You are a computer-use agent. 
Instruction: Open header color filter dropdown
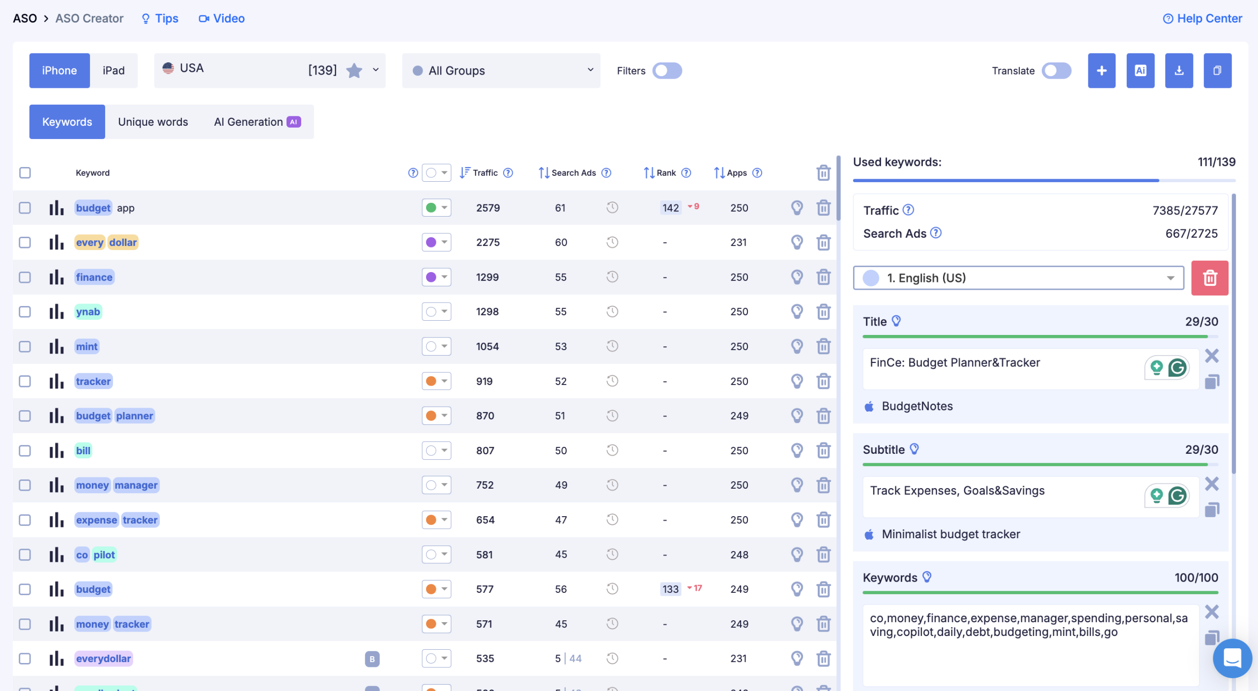pyautogui.click(x=436, y=173)
